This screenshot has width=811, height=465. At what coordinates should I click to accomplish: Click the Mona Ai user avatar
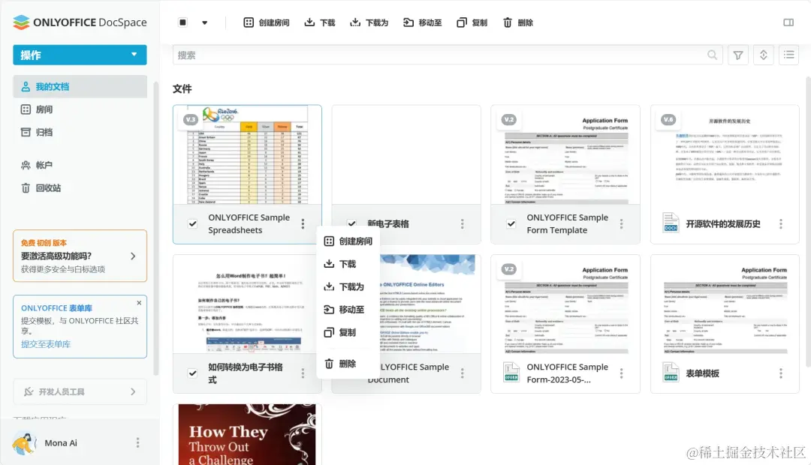coord(23,442)
